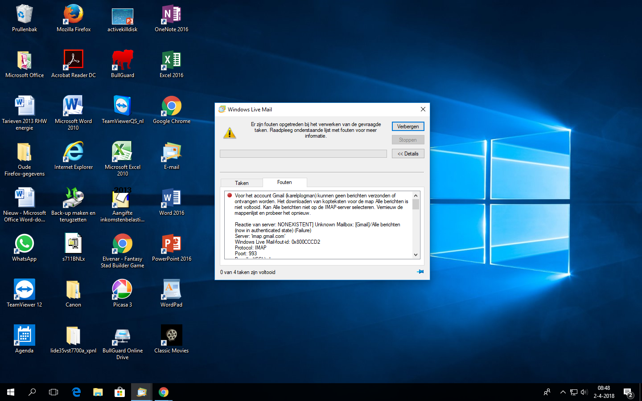This screenshot has width=642, height=401.
Task: Switch to Windows Live Mail taskbar button
Action: point(141,392)
